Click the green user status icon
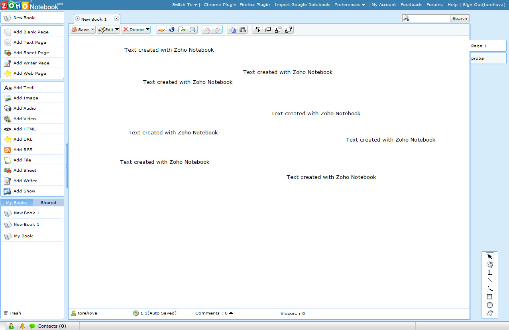 (x=11, y=326)
